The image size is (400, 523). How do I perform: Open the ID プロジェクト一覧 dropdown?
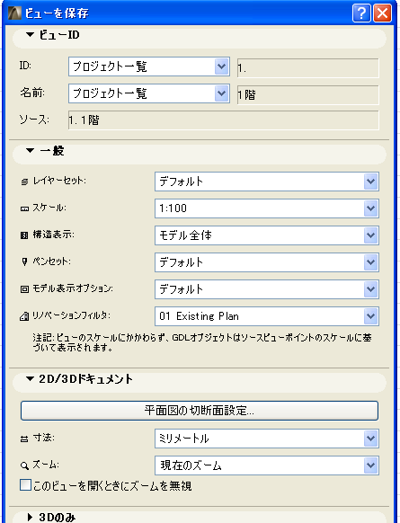149,66
